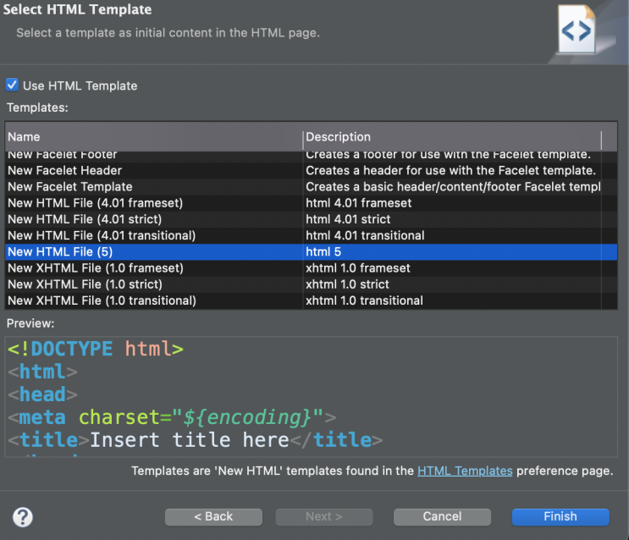This screenshot has width=629, height=540.
Task: Click the HTML file wizard icon
Action: pos(577,30)
